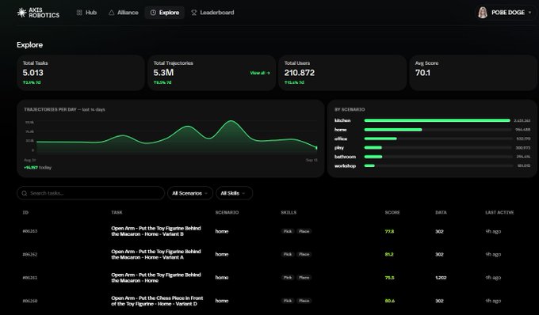Sort by the SKILLS column header
This screenshot has width=539, height=315.
coord(289,212)
